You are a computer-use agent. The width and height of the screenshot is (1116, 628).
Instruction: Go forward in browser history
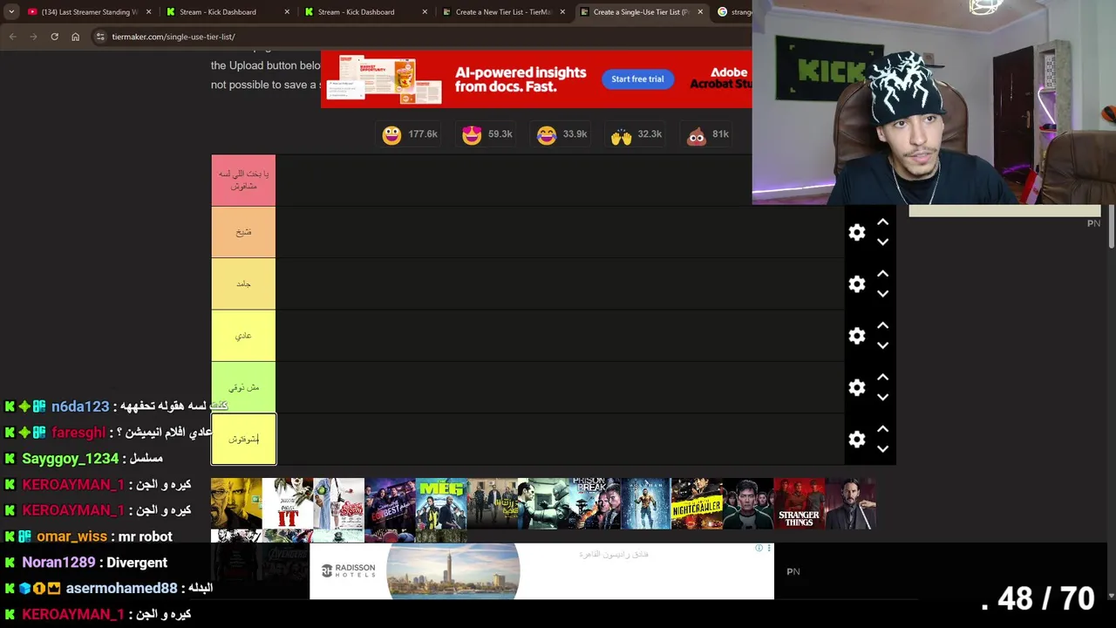click(33, 37)
